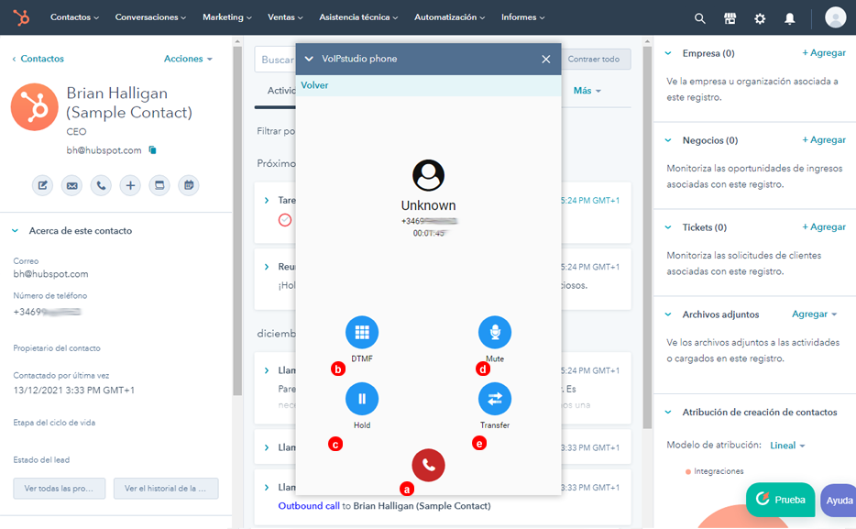856x529 pixels.
Task: Transfer the active call
Action: coord(495,399)
